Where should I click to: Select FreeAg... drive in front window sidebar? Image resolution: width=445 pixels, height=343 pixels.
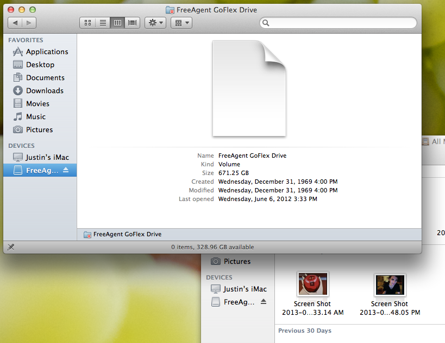[x=40, y=170]
